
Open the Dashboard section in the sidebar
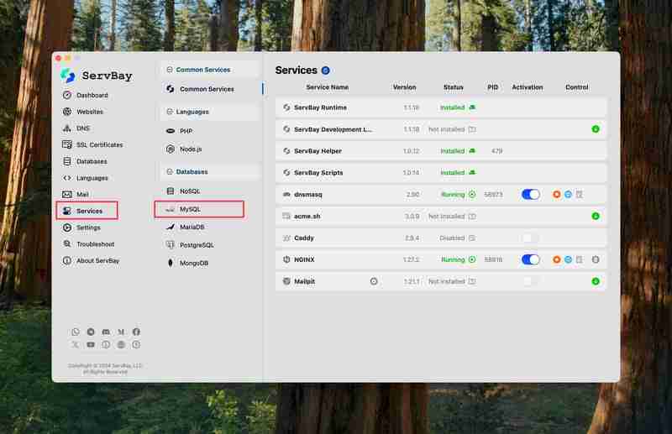[x=92, y=95]
